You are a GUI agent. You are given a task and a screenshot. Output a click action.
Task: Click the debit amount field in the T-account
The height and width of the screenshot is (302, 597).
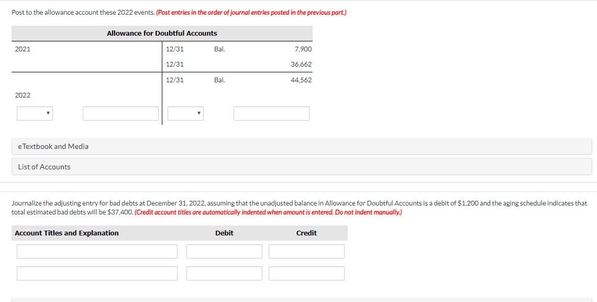pyautogui.click(x=120, y=113)
